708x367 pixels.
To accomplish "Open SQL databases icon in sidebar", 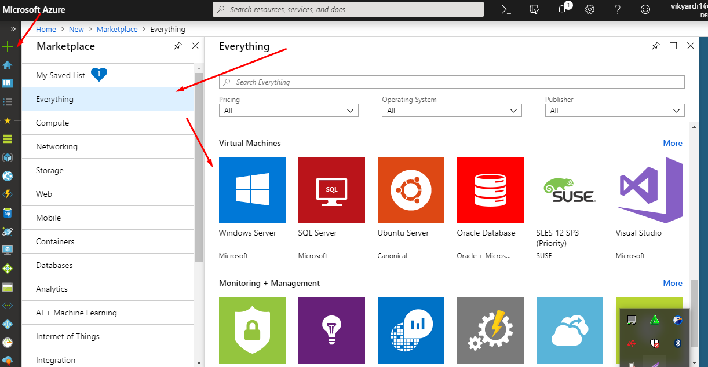I will coord(8,213).
